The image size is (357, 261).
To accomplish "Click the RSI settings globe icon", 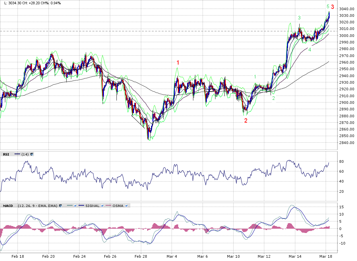I will (32, 154).
